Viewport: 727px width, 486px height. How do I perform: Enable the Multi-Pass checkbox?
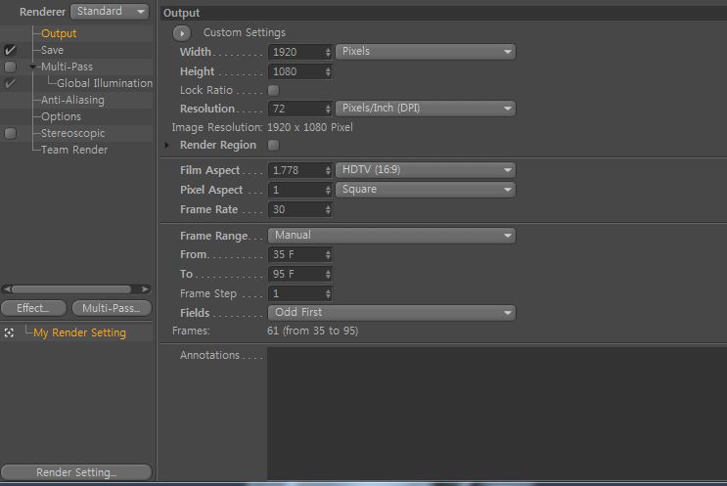coord(10,66)
